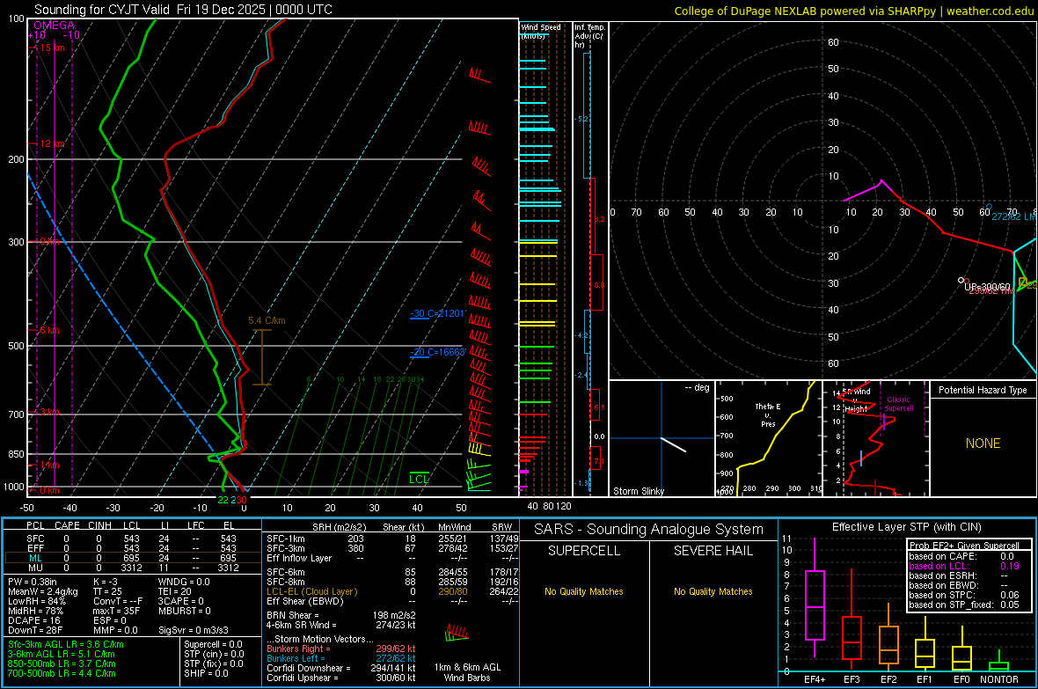Click the 12 km height marker
The height and width of the screenshot is (689, 1038).
[52, 143]
